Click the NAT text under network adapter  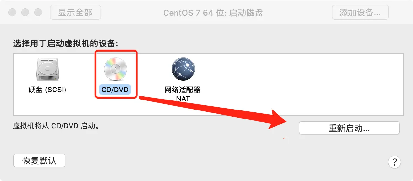[183, 99]
